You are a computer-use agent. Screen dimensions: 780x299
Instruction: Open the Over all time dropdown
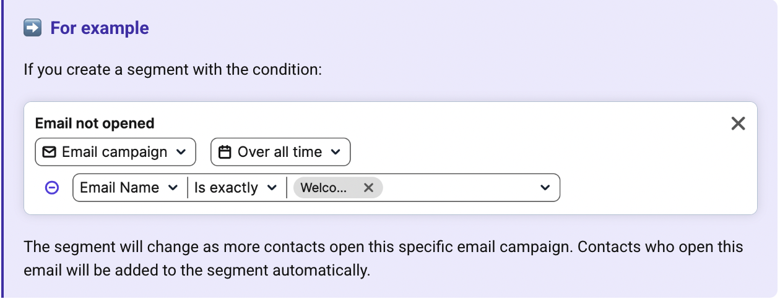pos(280,152)
